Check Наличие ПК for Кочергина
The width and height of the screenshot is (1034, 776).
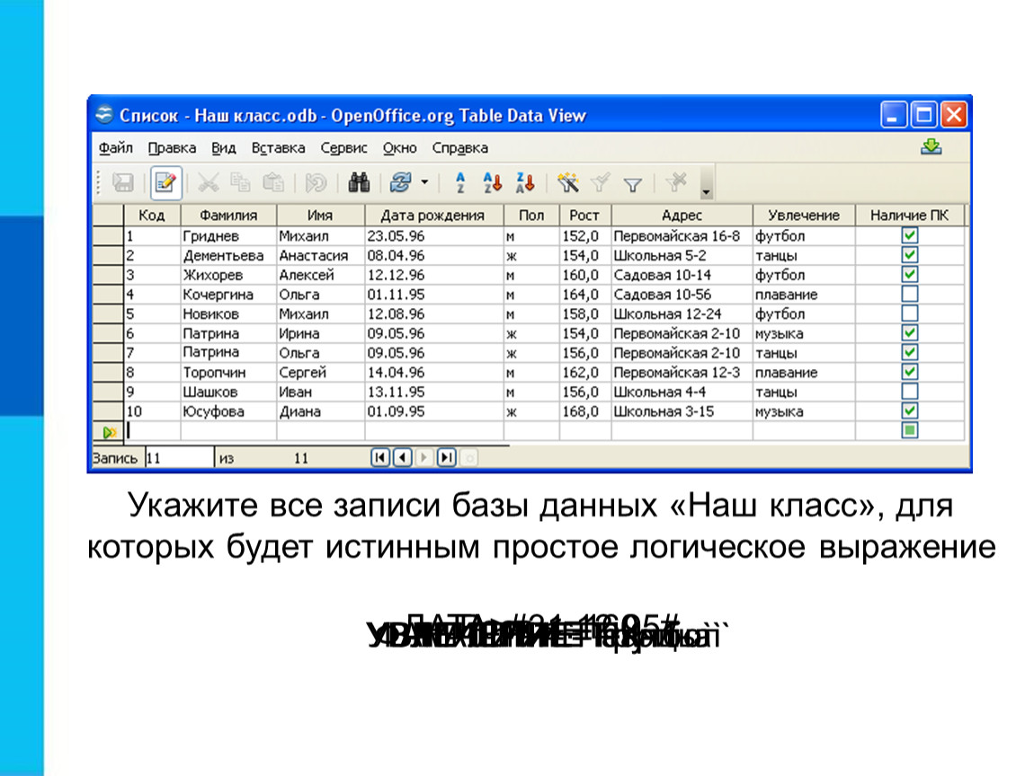click(909, 294)
